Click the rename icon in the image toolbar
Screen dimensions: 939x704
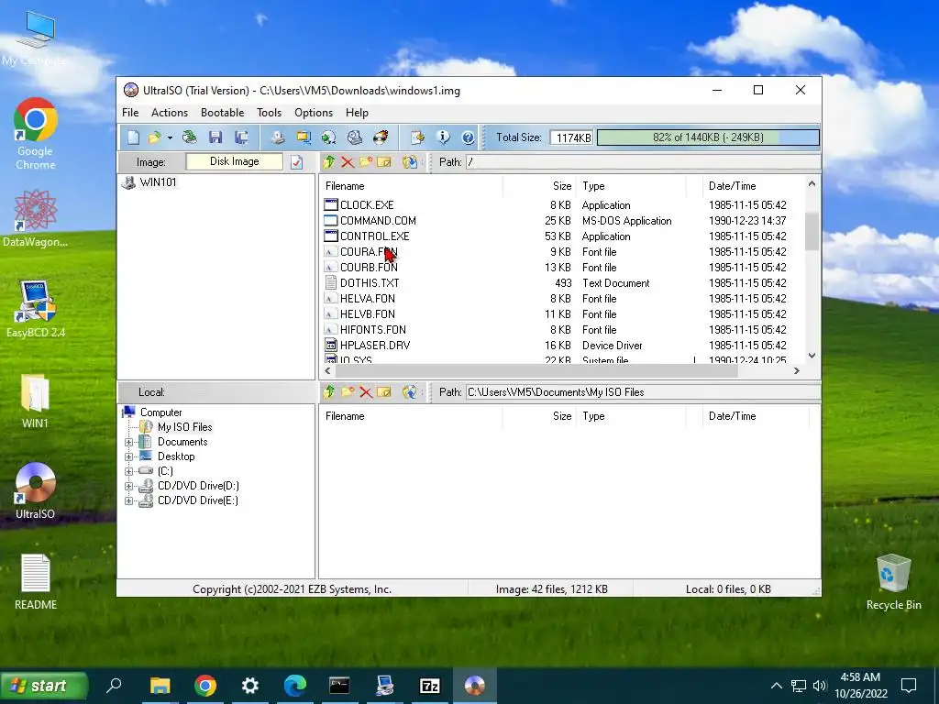click(x=384, y=161)
